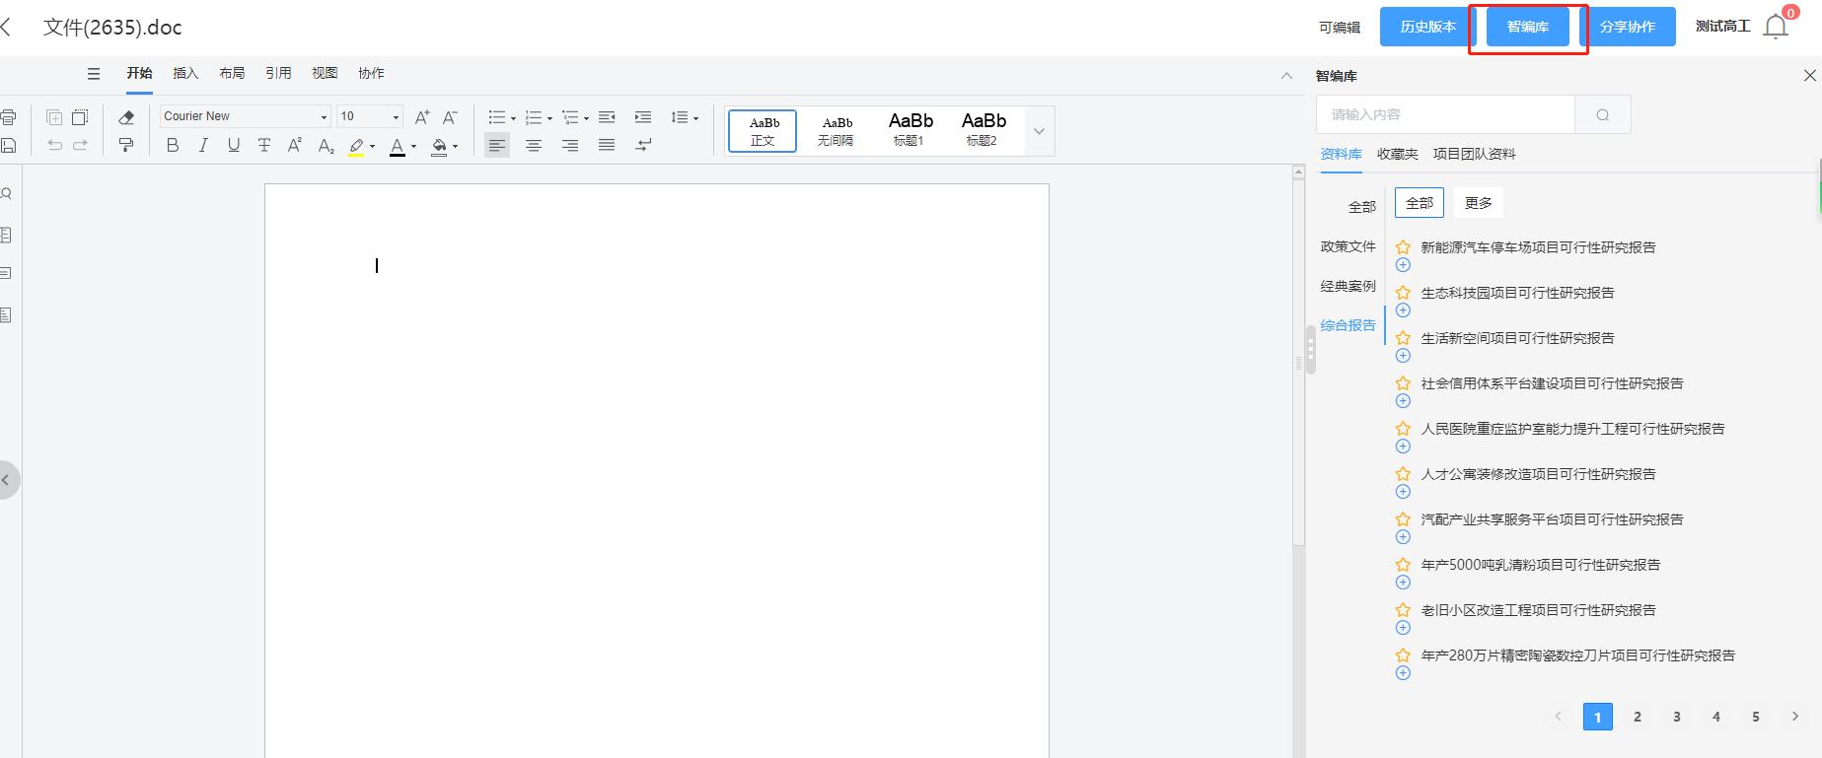Star the 年产5000吨乳清粉 report as favorite

[x=1403, y=565]
